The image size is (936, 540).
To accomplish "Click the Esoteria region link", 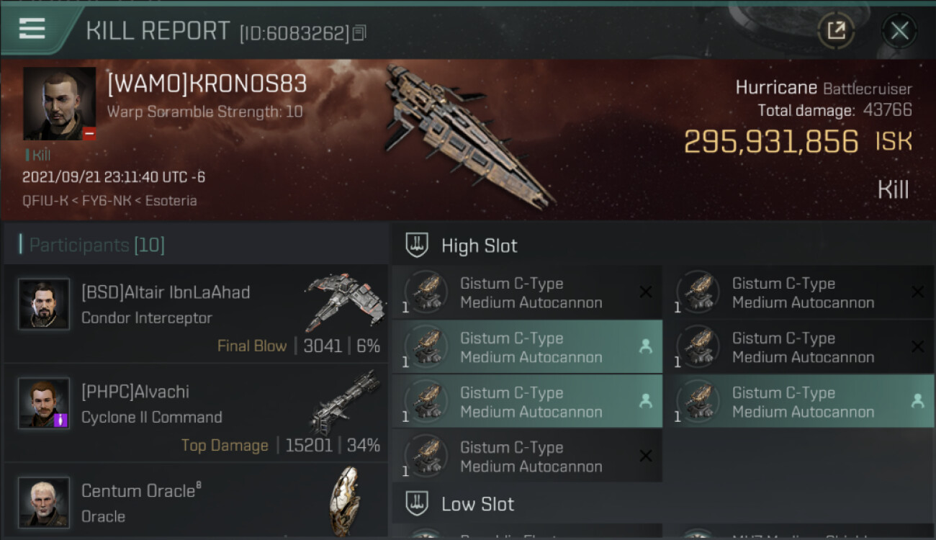I will coord(171,201).
